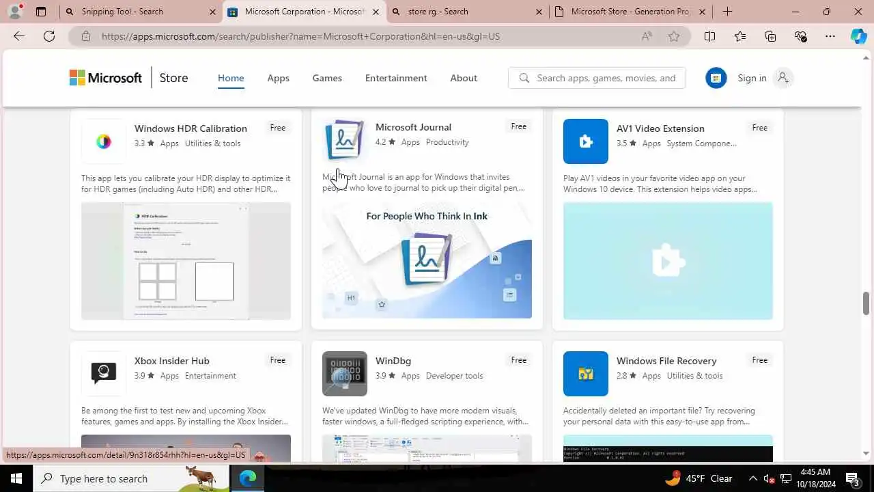This screenshot has width=874, height=492.
Task: Open the notification center icon
Action: click(x=854, y=478)
